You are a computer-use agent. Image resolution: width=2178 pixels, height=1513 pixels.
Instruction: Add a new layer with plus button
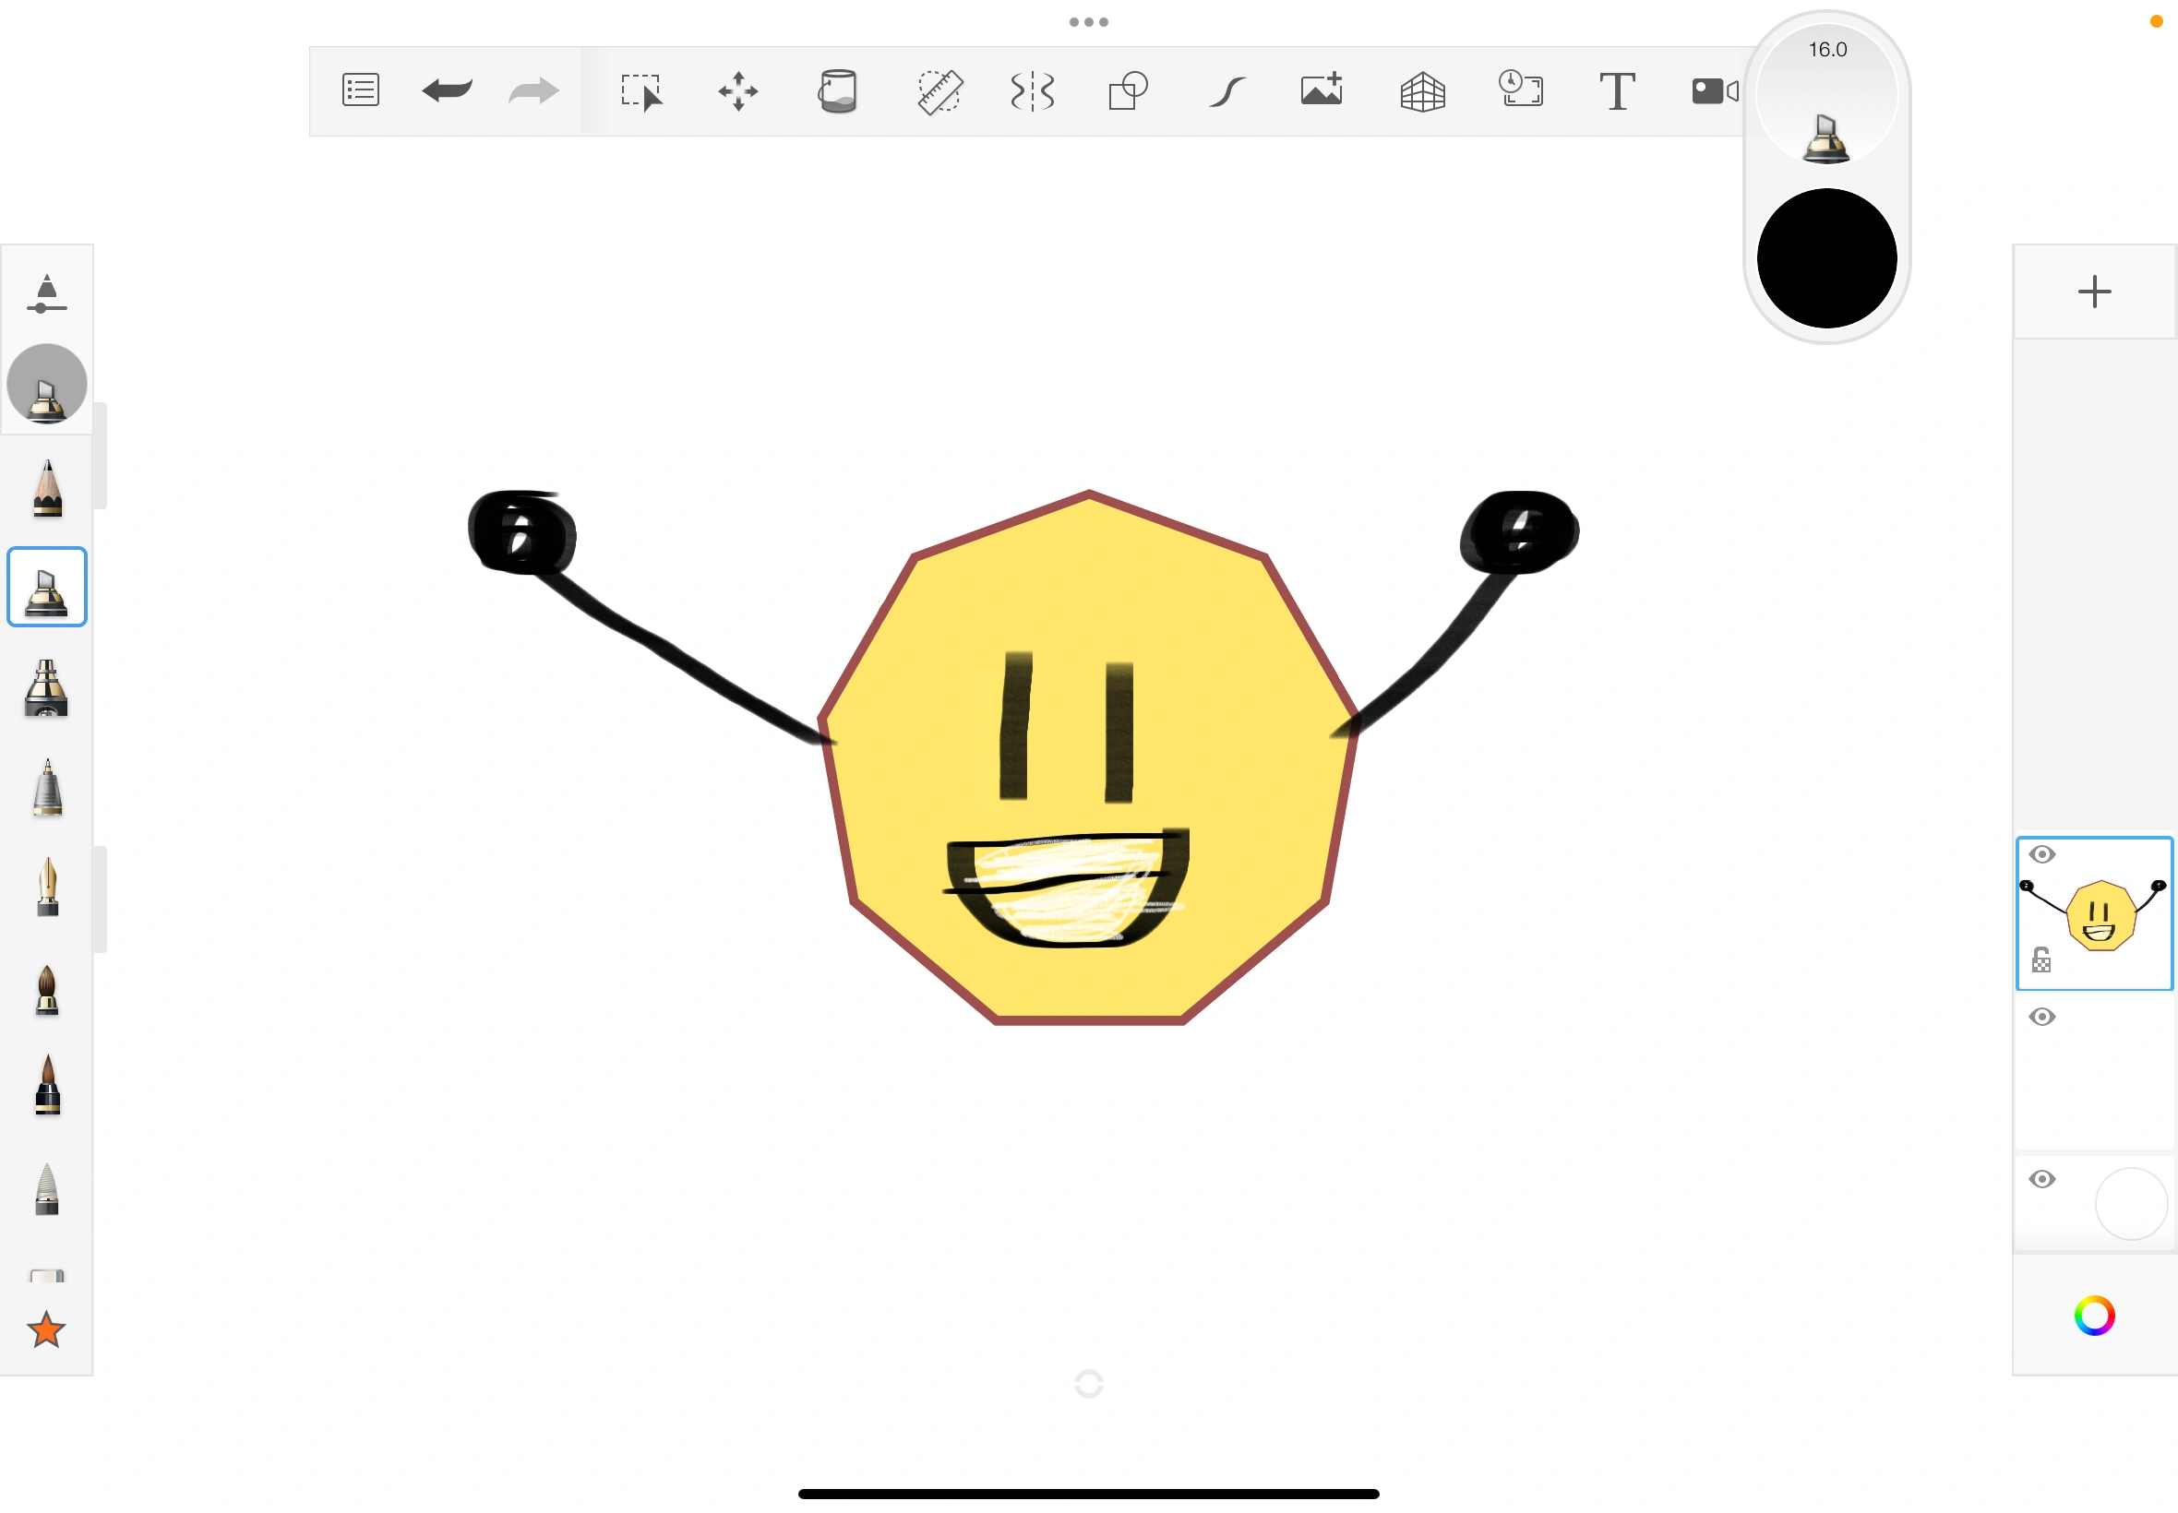click(x=2094, y=291)
